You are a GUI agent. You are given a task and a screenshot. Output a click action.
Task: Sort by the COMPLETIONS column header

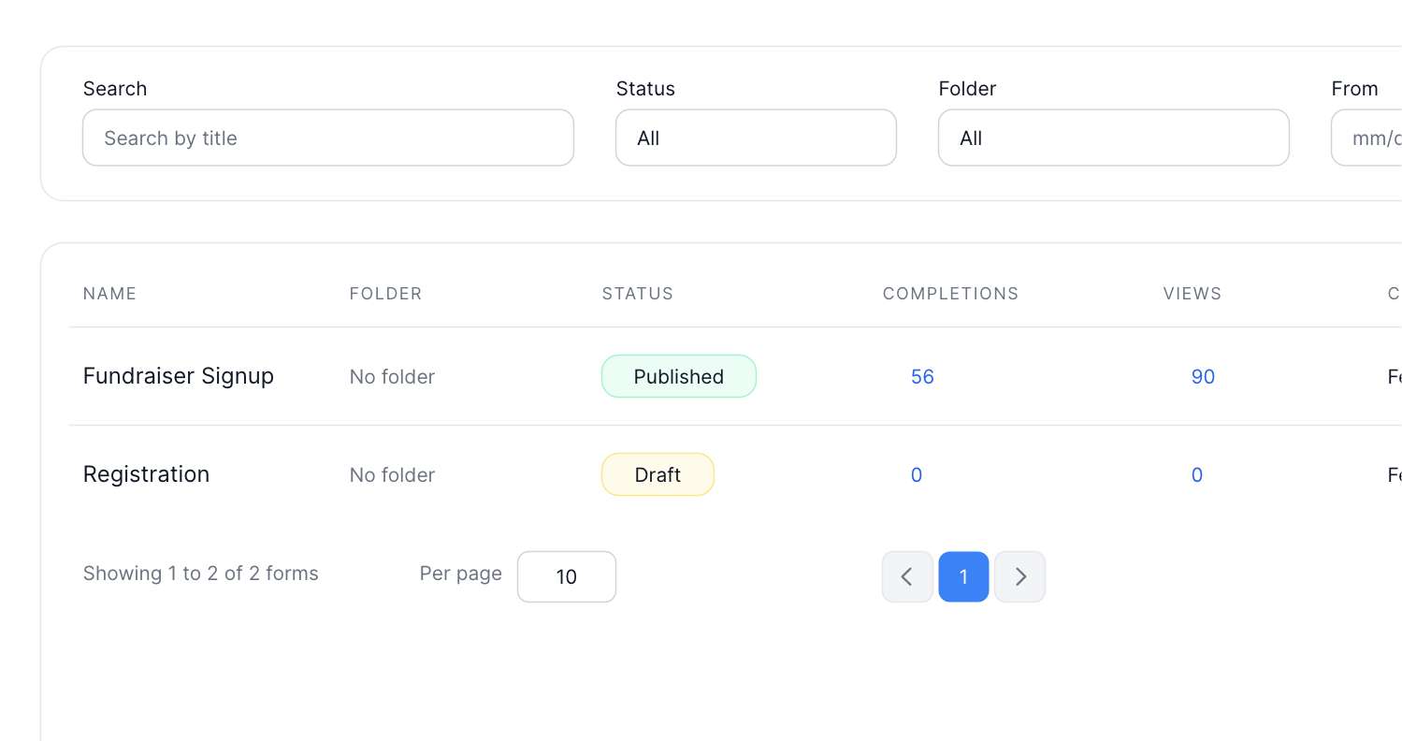pos(950,293)
